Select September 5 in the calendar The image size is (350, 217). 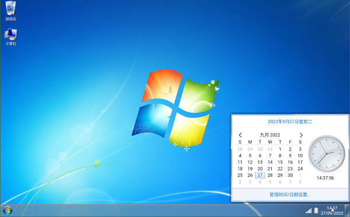pos(250,156)
